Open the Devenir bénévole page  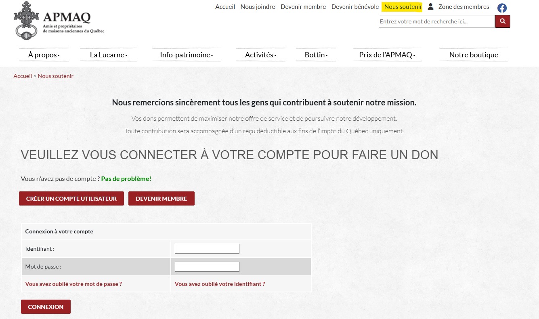point(355,7)
